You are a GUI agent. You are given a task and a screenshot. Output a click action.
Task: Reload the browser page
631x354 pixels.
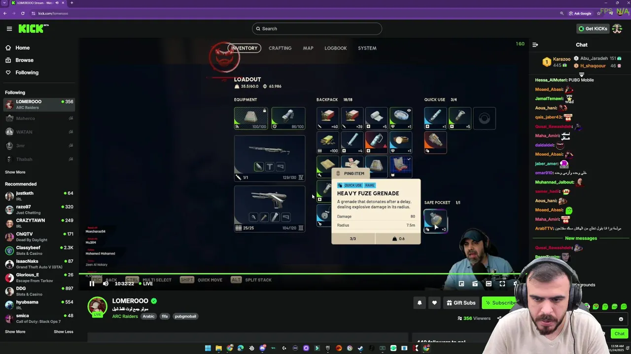coord(23,13)
